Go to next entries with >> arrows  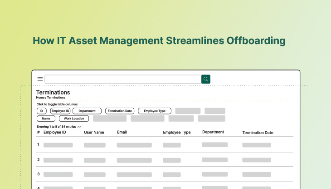79,127
